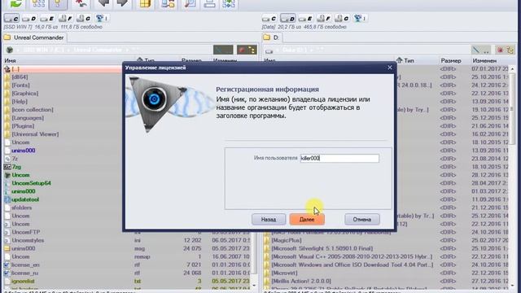Select the license_ru file
521x293 pixels.
[x=25, y=273]
